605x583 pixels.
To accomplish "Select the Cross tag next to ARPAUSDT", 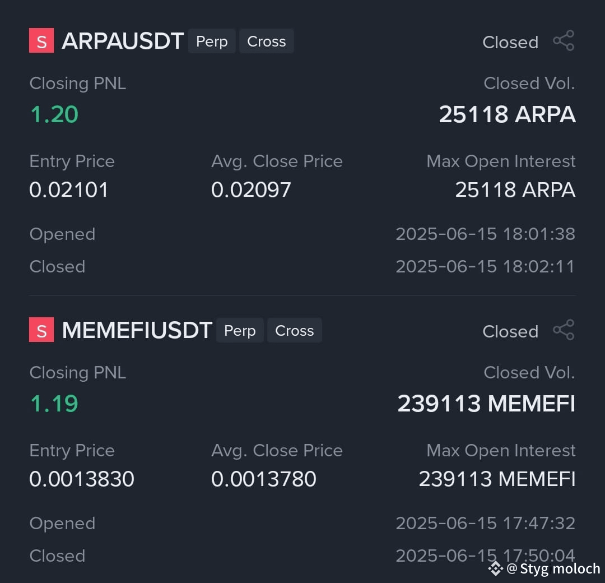I will click(267, 41).
